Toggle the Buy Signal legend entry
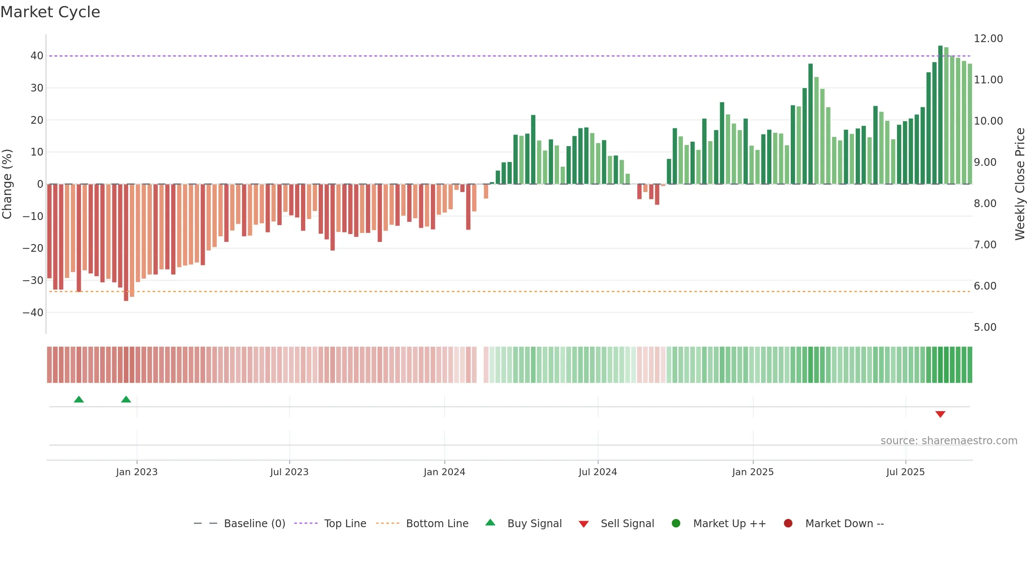The image size is (1032, 580). pyautogui.click(x=523, y=523)
